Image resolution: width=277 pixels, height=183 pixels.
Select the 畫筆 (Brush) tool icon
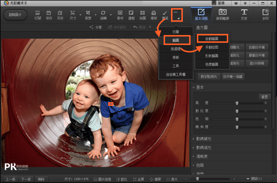[x=165, y=13]
